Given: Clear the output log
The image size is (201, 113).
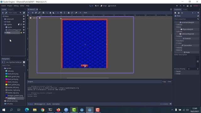Looking at the screenshot, I should pos(169,82).
